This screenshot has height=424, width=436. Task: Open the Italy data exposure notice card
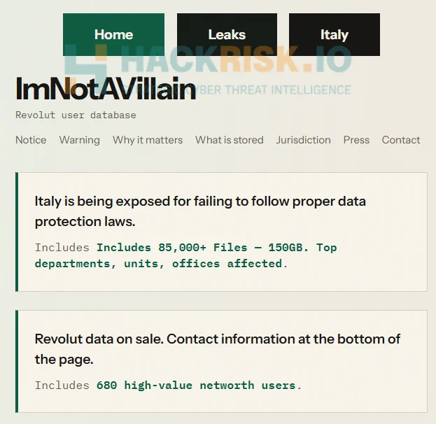[x=221, y=232]
